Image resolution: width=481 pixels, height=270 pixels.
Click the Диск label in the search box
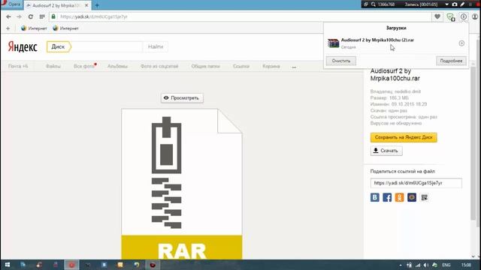pos(59,46)
